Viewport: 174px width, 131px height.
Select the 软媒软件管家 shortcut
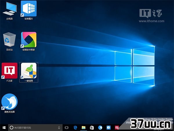tap(29, 41)
